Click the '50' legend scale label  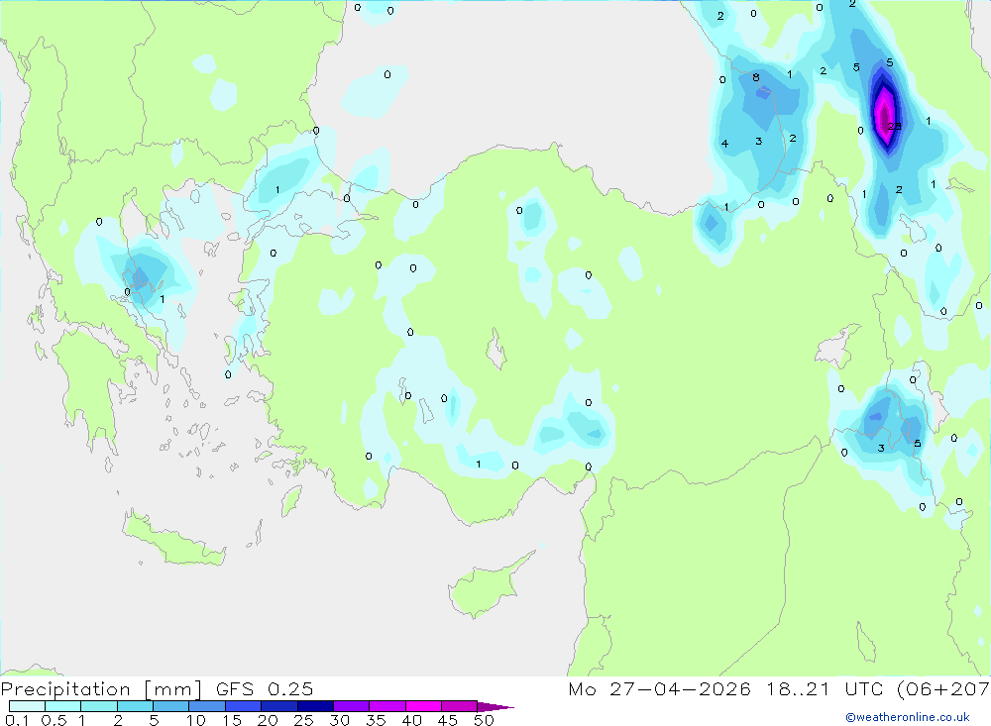[485, 720]
